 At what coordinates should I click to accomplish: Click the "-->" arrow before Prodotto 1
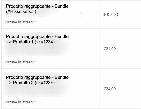9,42
